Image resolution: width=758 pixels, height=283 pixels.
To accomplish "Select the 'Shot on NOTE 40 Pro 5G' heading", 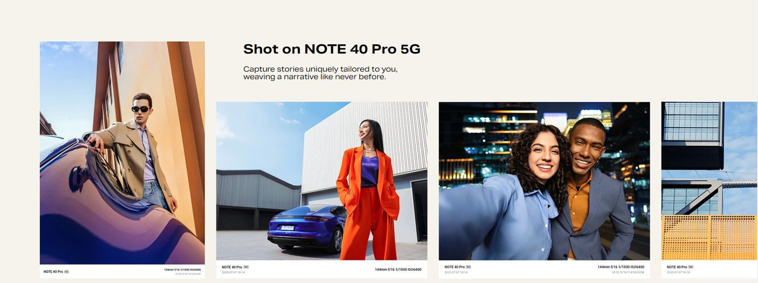I will coord(332,49).
